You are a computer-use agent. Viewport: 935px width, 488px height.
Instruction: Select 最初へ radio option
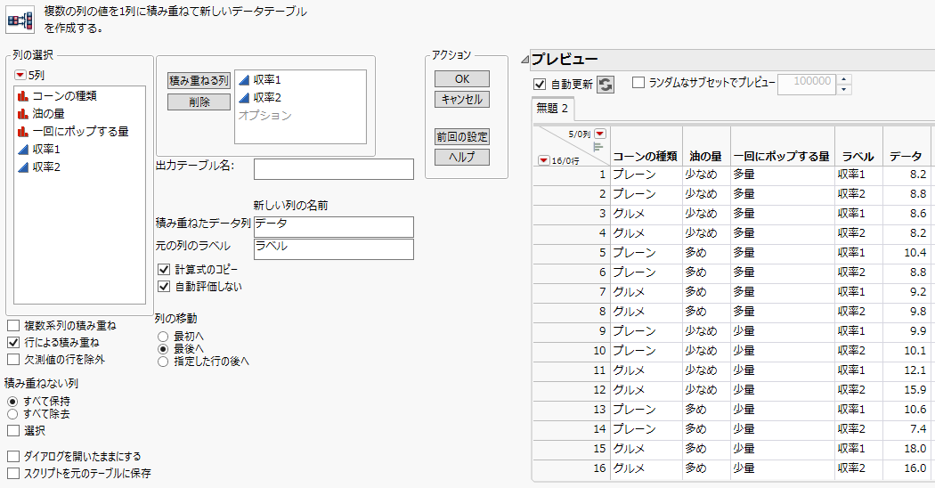coord(162,336)
